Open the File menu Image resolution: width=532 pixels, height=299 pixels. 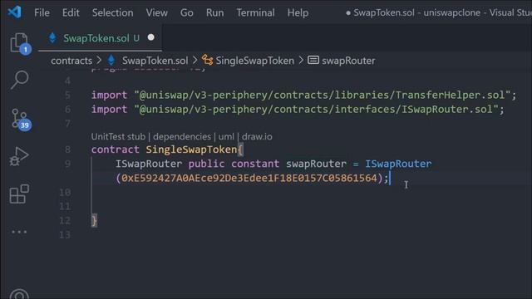pyautogui.click(x=42, y=13)
